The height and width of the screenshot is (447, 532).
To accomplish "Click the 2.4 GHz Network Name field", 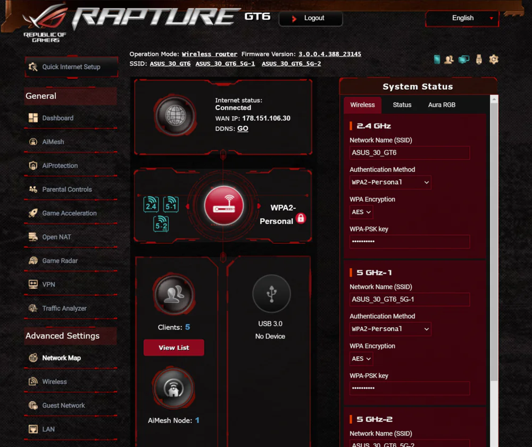I will pos(410,153).
